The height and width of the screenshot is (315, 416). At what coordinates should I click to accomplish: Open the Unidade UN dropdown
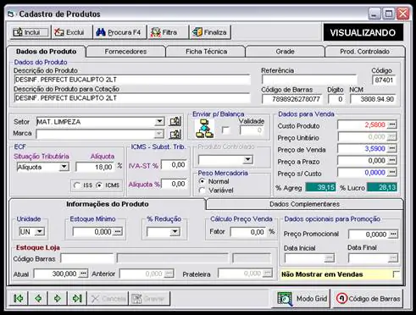[x=40, y=232]
